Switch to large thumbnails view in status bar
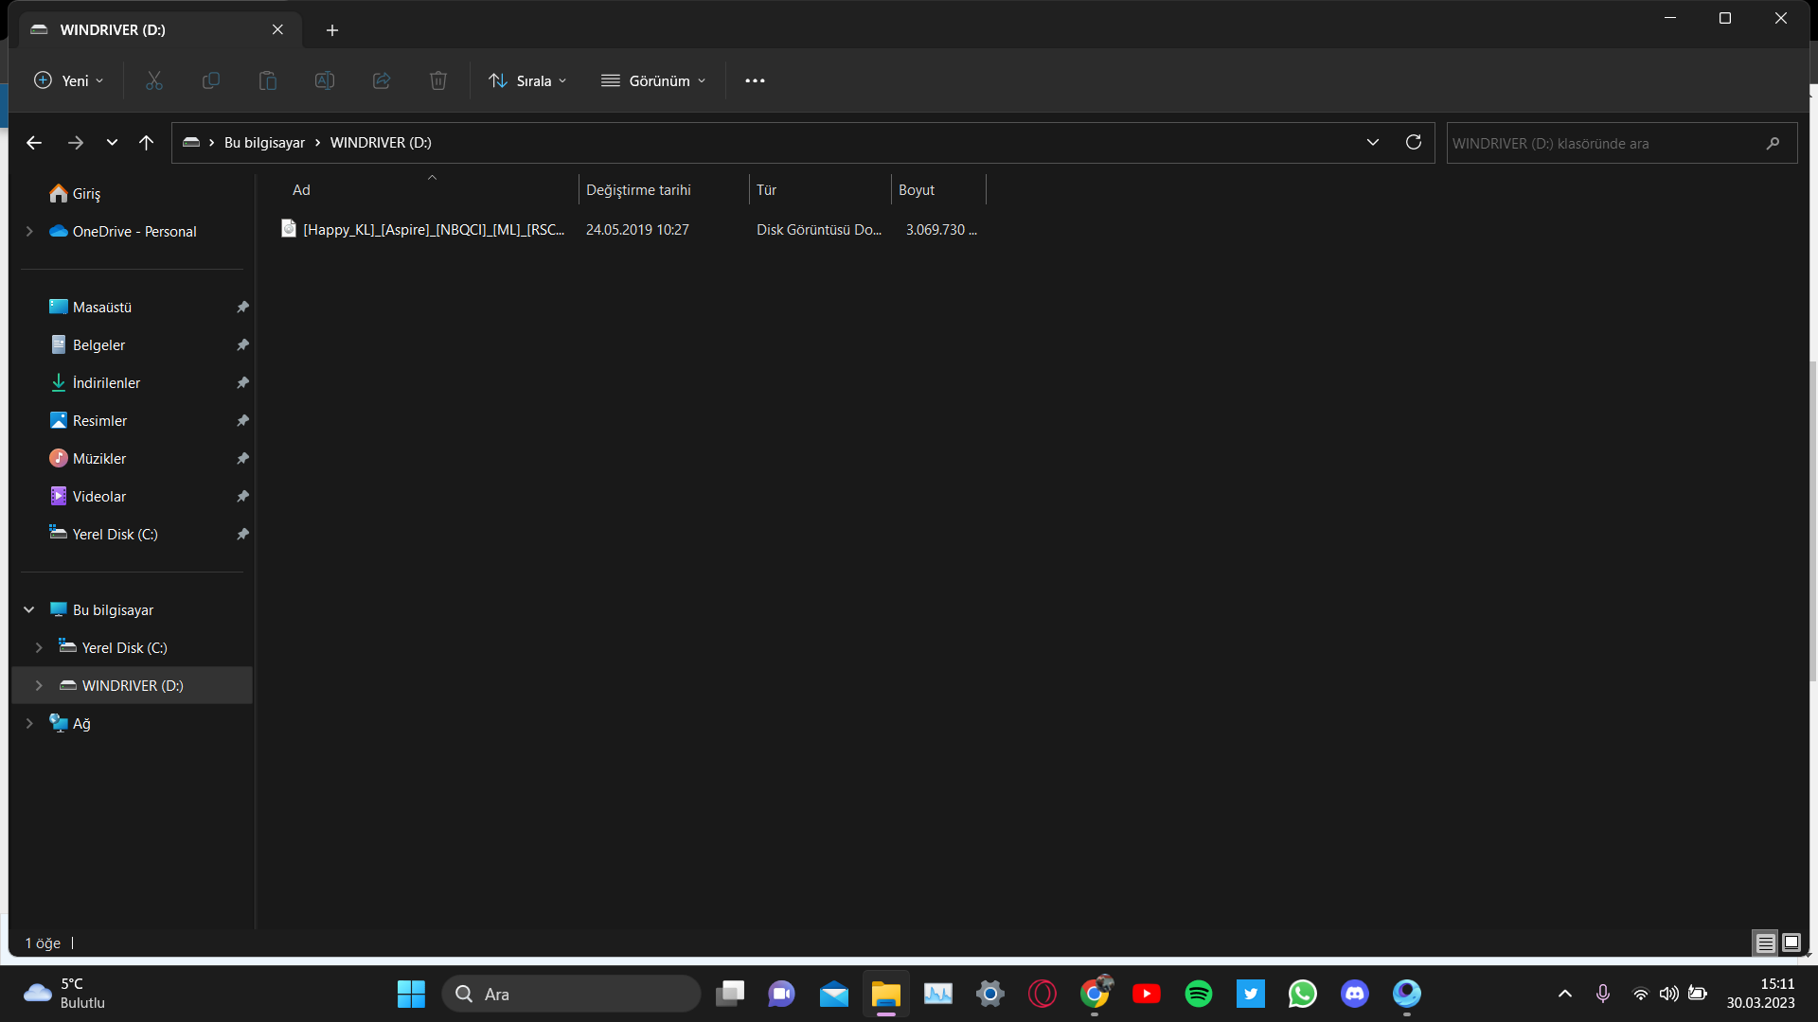1818x1022 pixels. pyautogui.click(x=1791, y=943)
